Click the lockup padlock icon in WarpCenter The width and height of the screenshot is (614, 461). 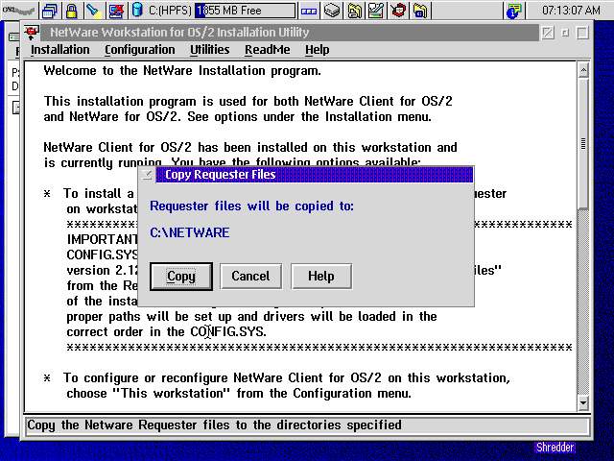click(x=71, y=11)
